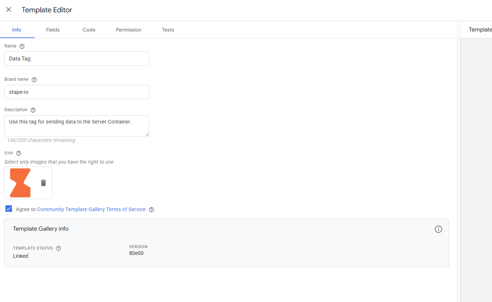Click help icon after Terms of Service
Screen dimensions: 492x302
(x=152, y=210)
